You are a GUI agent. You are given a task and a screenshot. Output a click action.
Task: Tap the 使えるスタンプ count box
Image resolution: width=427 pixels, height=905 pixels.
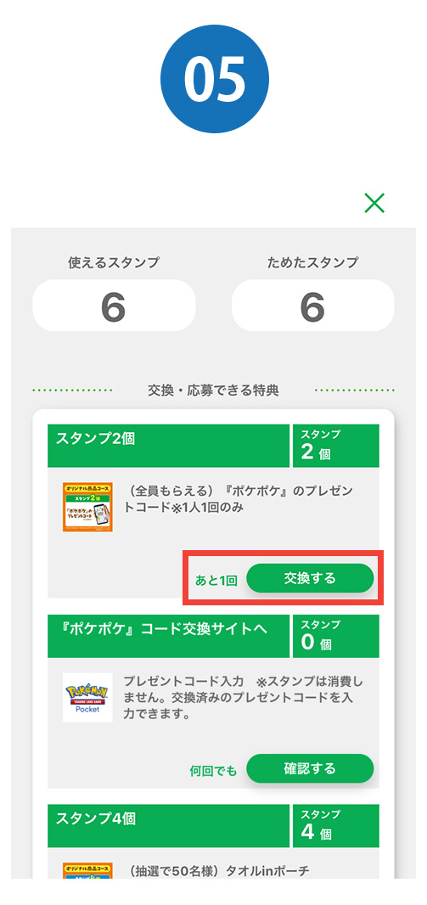114,306
